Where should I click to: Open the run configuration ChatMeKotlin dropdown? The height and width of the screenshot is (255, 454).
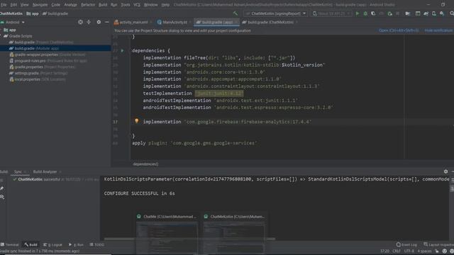coord(276,13)
